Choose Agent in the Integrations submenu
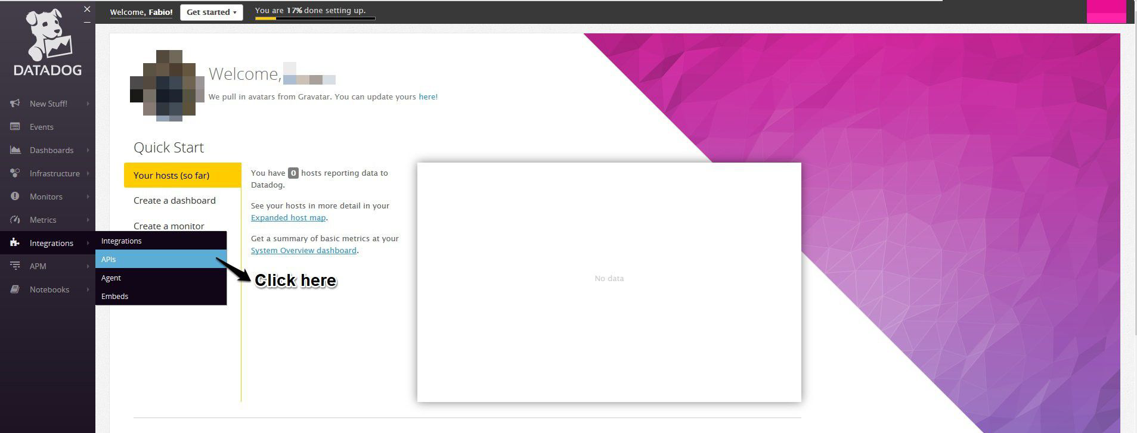 point(111,278)
